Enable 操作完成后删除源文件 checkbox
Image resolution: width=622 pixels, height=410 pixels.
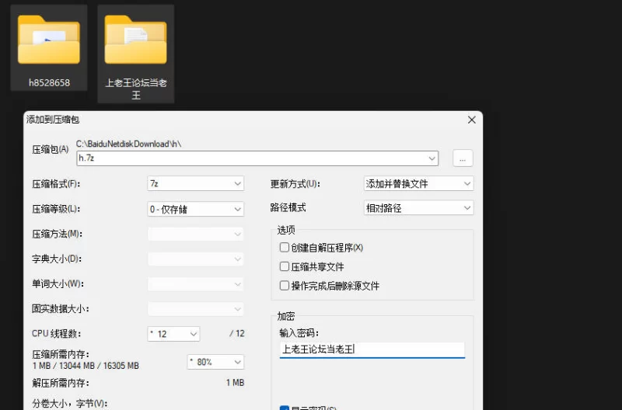click(284, 286)
